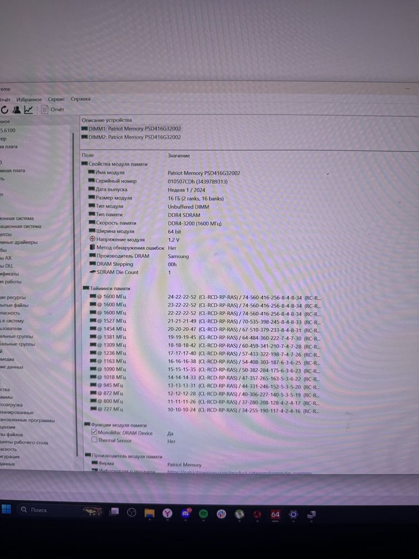This screenshot has width=419, height=559.
Task: Select the @ 1527 МГц timing row
Action: pos(205,321)
